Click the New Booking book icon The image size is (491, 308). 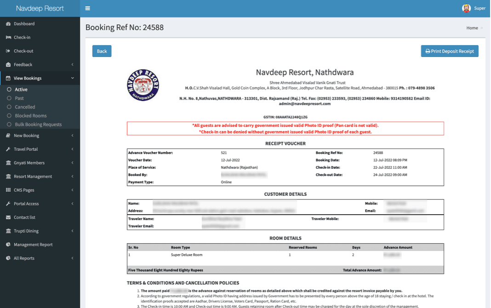click(8, 136)
